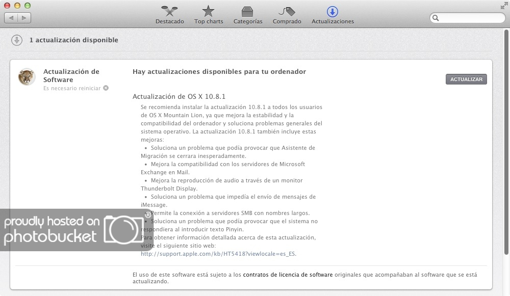Click the 'Es necesario reiniciar' text

[x=72, y=88]
